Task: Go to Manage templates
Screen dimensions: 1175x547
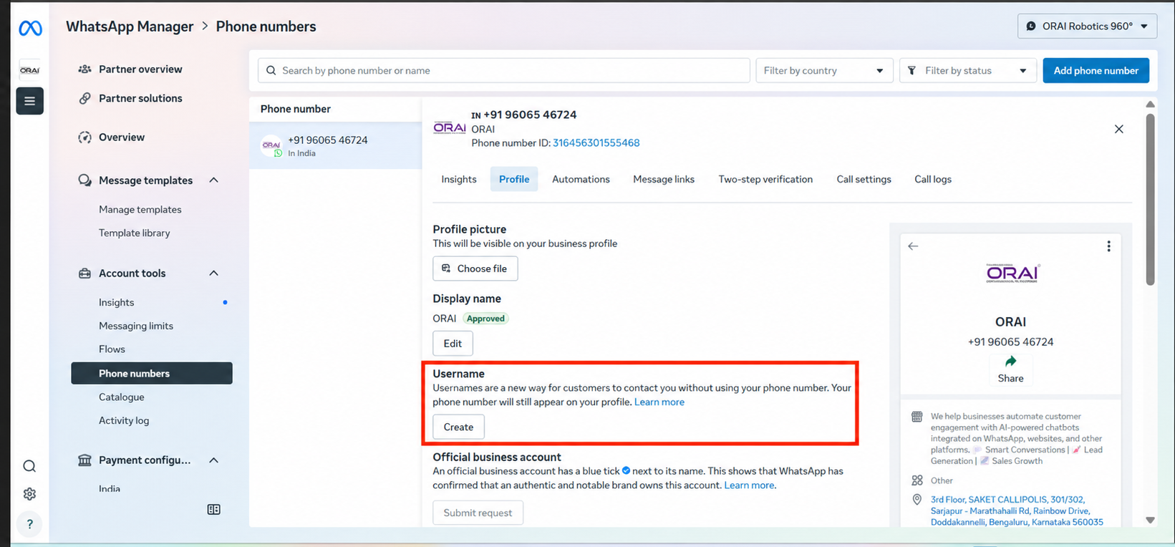Action: coord(140,210)
